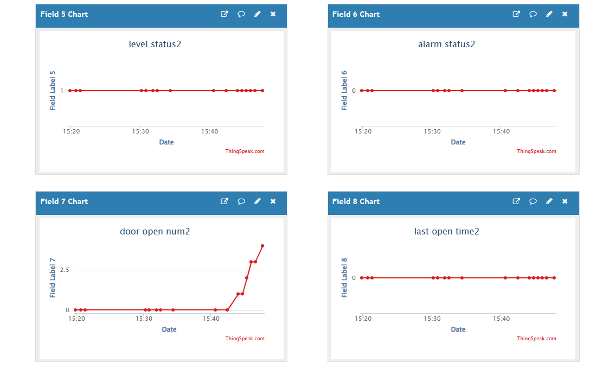
Task: Click the last data point on level status2 line
Action: coord(262,91)
